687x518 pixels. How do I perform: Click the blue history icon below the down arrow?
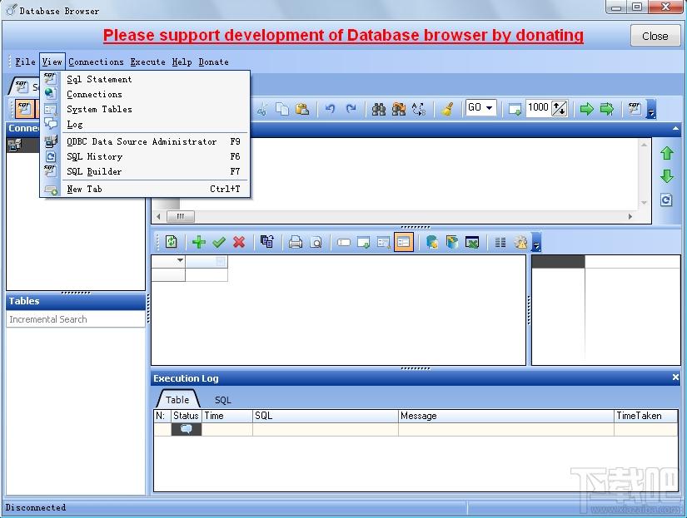click(x=666, y=200)
